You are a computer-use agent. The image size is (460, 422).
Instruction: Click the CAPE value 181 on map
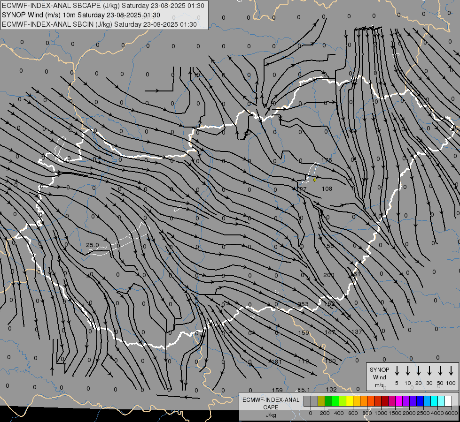[x=277, y=362]
